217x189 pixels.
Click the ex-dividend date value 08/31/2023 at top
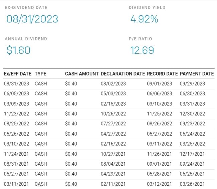click(x=32, y=19)
